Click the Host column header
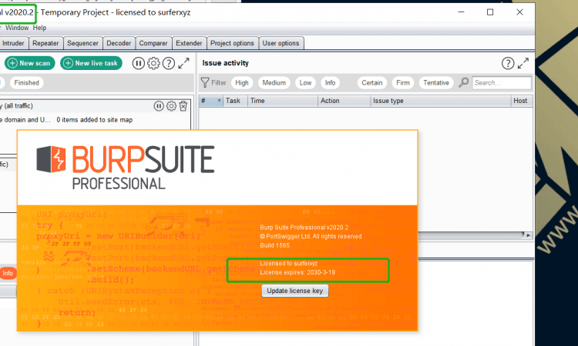 (521, 101)
